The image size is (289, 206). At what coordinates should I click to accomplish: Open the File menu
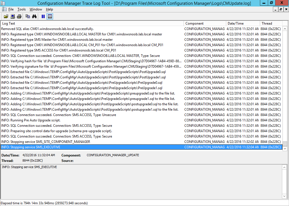[x=11, y=9]
